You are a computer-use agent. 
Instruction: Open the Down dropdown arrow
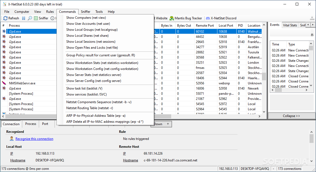(x=168, y=124)
